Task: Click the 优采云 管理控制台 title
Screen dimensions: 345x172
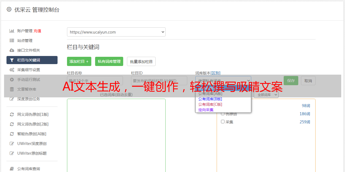Action: point(37,10)
